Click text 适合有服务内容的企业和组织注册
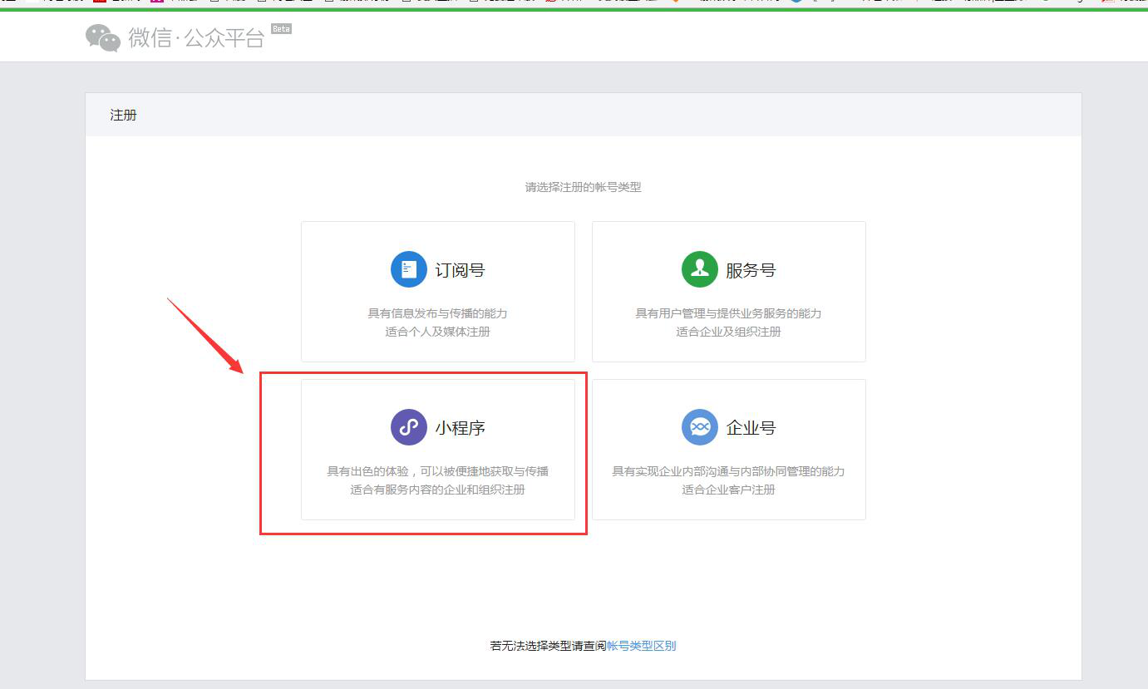1148x689 pixels. click(437, 490)
